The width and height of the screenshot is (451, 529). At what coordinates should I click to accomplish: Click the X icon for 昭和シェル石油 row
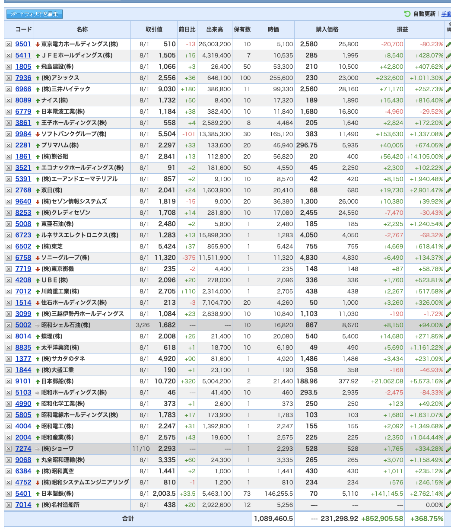[x=9, y=325]
